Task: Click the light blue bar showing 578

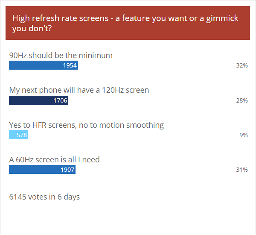Action: (x=18, y=135)
